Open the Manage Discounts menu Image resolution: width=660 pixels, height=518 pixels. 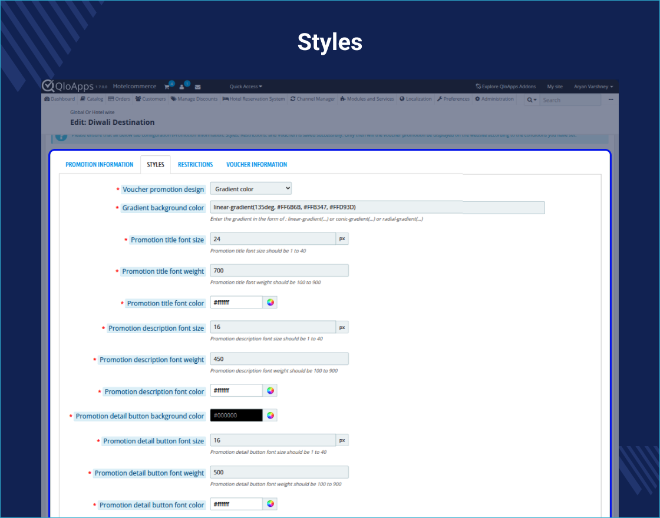(x=194, y=99)
